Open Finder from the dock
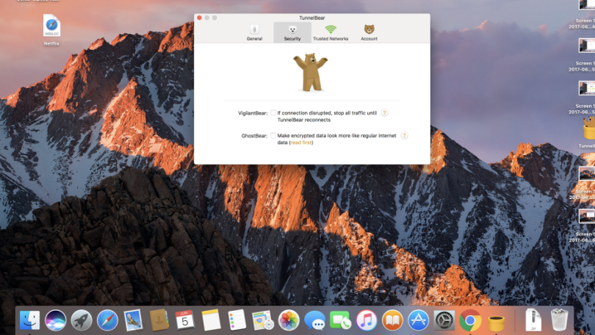The height and width of the screenshot is (335, 595). pyautogui.click(x=29, y=320)
